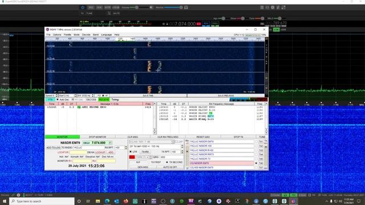This screenshot has width=365, height=205.
Task: Select the TX FIRST radio option
Action: point(149,162)
